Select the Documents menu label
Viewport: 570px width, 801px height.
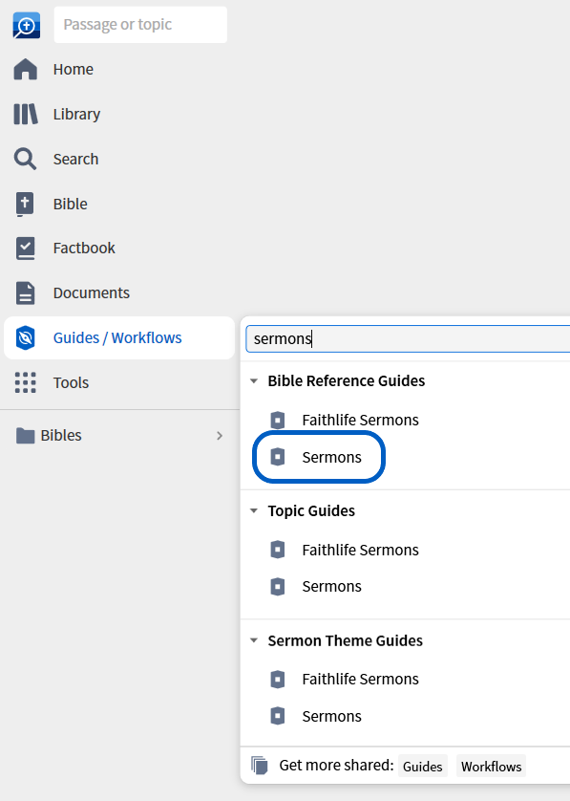point(92,293)
